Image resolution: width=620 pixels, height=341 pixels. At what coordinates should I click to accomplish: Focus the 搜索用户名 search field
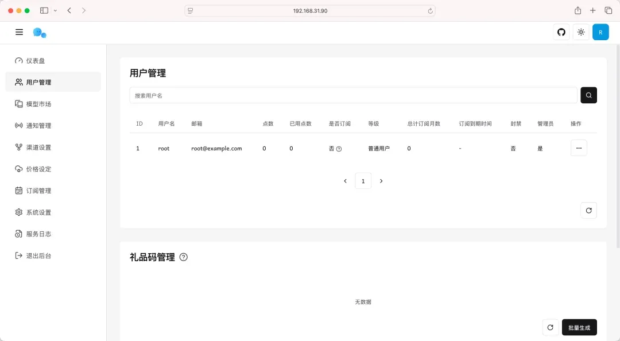click(353, 95)
